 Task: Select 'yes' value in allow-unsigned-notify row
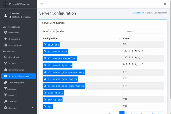pos(125,78)
